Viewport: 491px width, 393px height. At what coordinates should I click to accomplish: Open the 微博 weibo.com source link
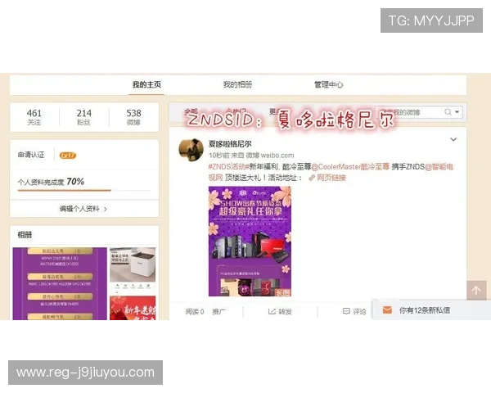coord(270,156)
